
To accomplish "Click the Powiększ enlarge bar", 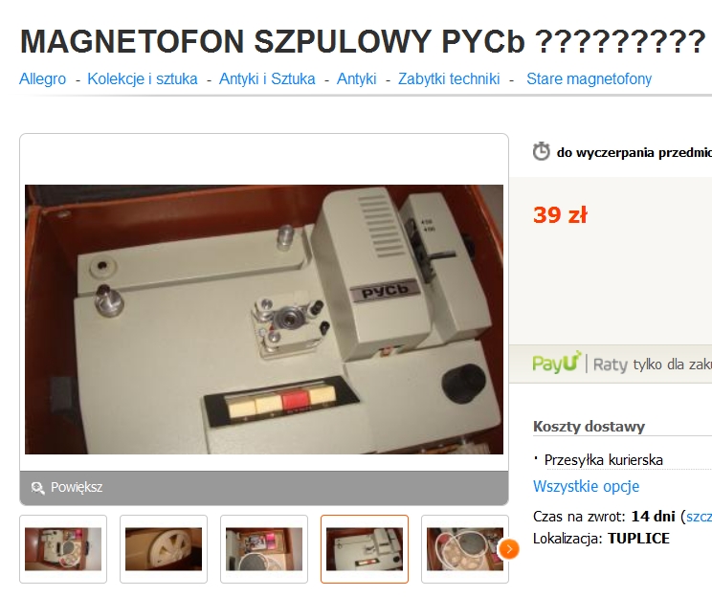I will pyautogui.click(x=264, y=488).
